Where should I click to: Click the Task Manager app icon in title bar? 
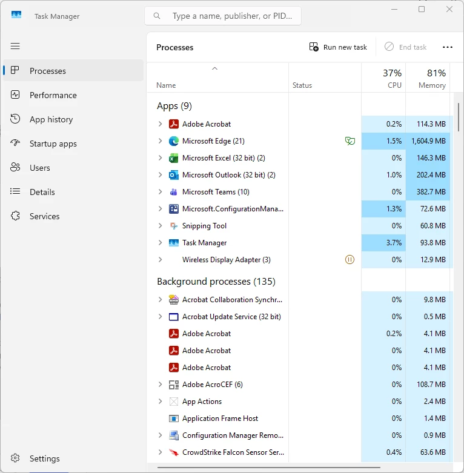pos(16,15)
